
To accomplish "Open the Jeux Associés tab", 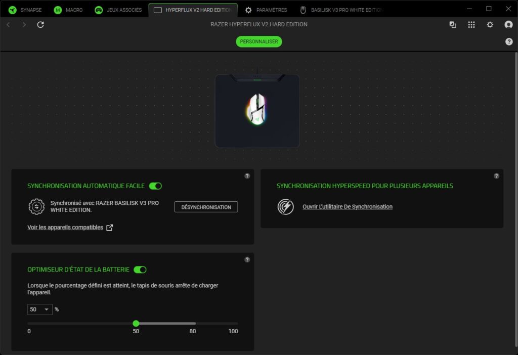I will pyautogui.click(x=118, y=10).
